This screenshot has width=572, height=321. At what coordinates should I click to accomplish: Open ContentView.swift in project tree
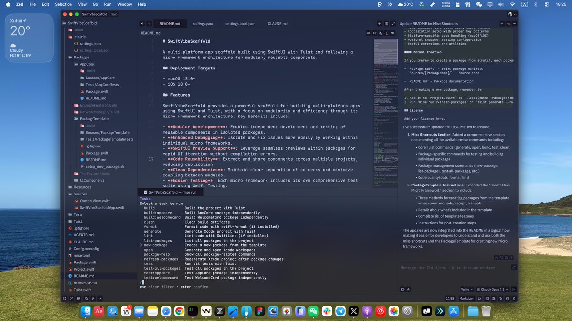pyautogui.click(x=94, y=201)
